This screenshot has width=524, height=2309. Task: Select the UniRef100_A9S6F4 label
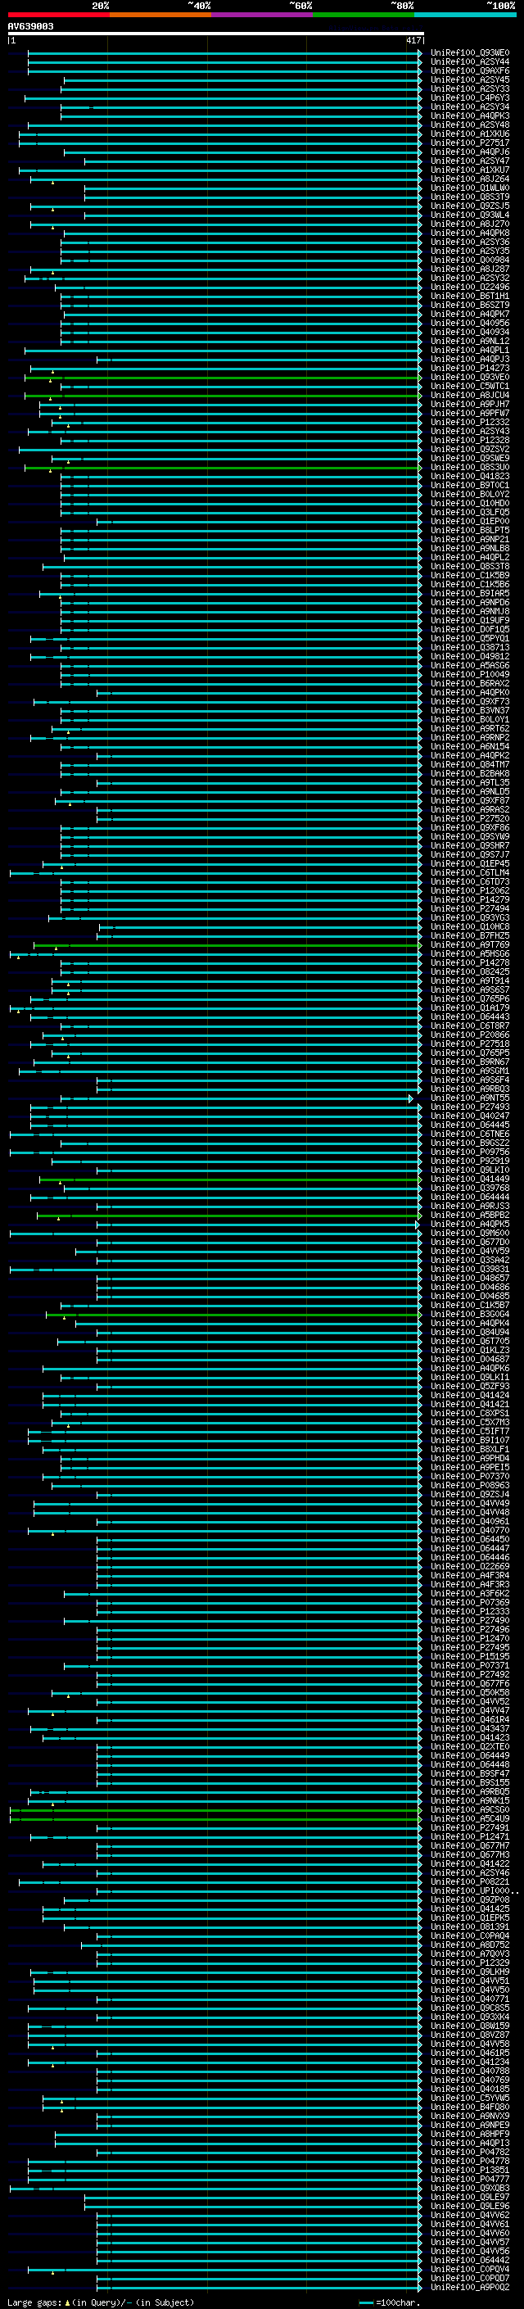[x=469, y=1080]
